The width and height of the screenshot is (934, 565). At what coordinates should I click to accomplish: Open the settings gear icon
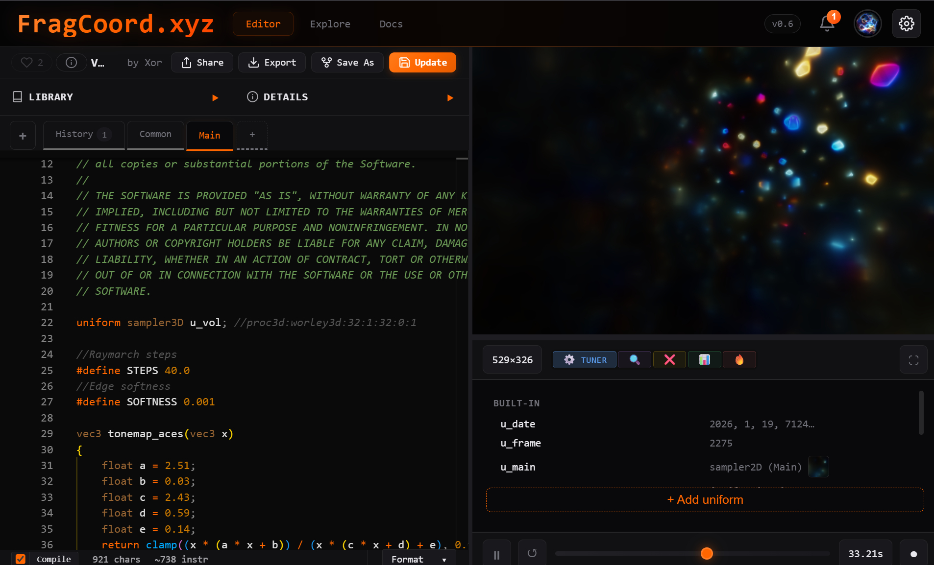pos(906,24)
